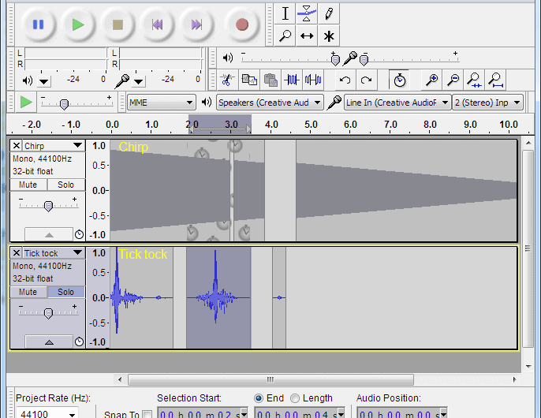The height and width of the screenshot is (418, 541).
Task: Select the Length radio button
Action: click(295, 398)
